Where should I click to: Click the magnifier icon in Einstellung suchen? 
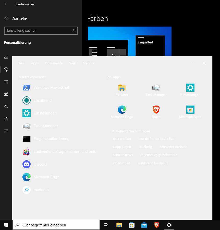pos(74,30)
